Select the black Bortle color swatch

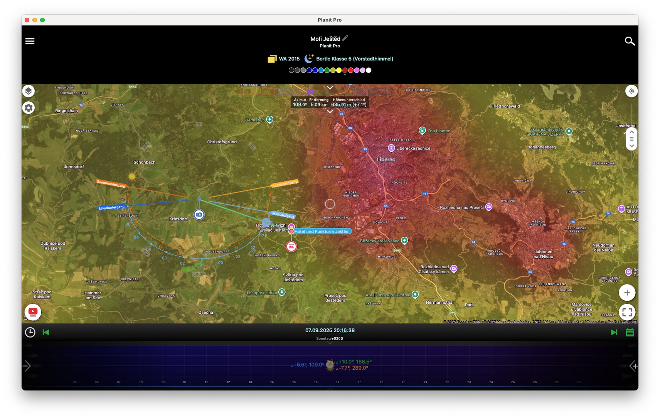pos(291,70)
